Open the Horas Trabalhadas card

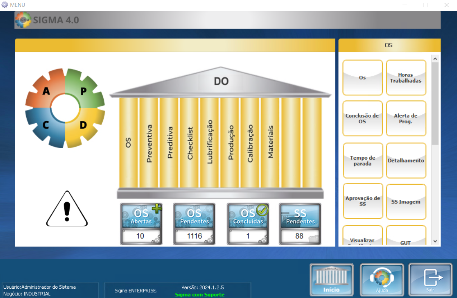(406, 77)
